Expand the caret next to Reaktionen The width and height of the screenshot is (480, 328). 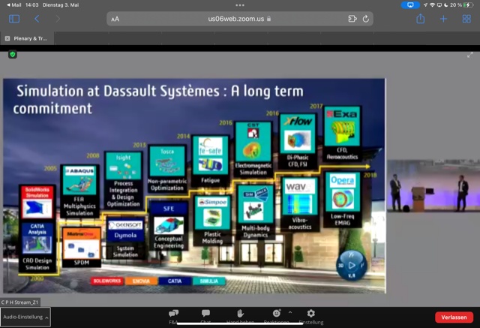[x=290, y=312]
